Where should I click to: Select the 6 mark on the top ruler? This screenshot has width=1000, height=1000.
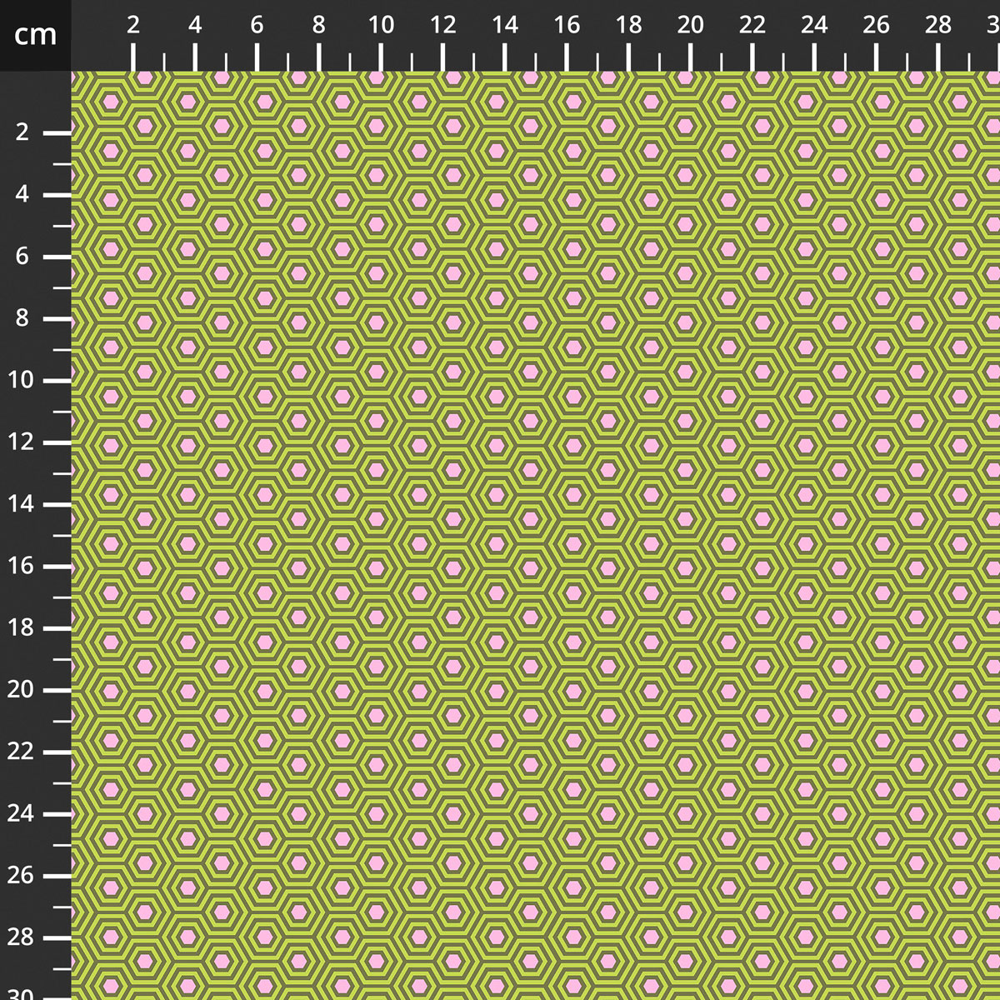[x=257, y=26]
